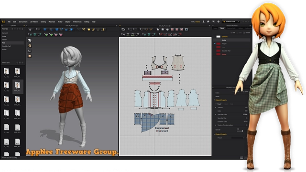Click the white Garment fabric swatch
Image resolution: width=306 pixels, height=172 pixels.
point(219,37)
